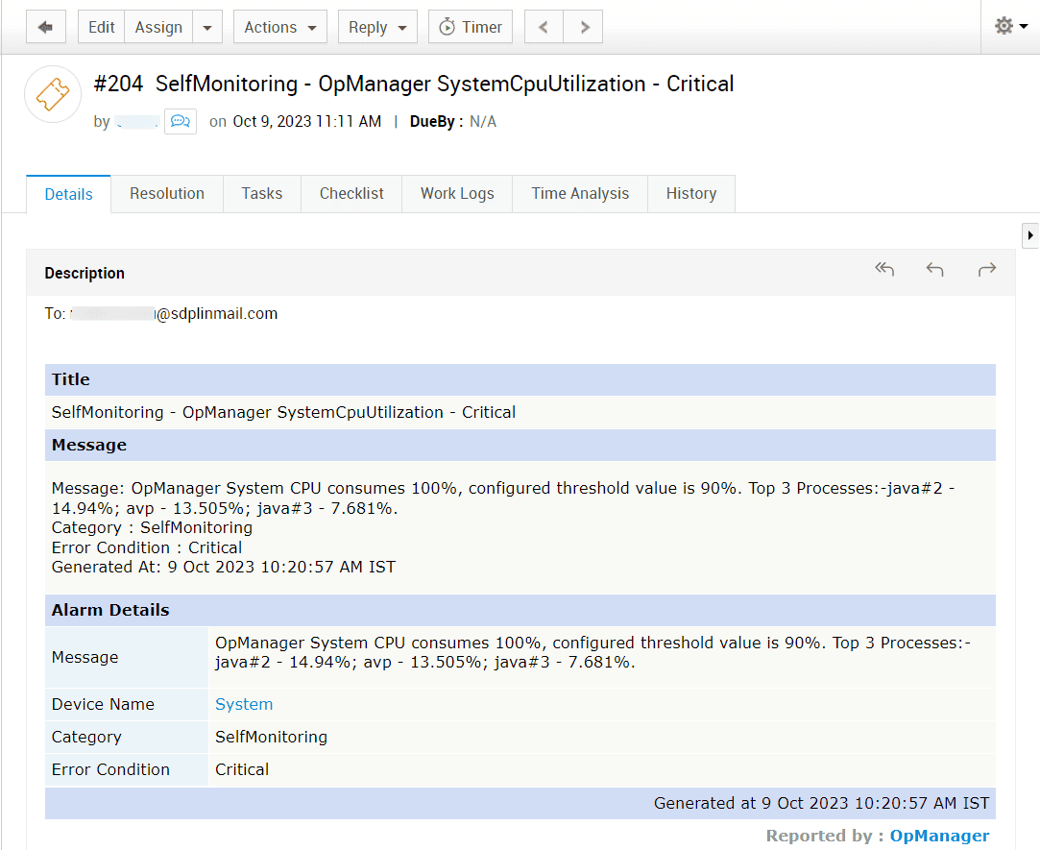The height and width of the screenshot is (850, 1040).
Task: Open the Tasks tab
Action: coord(262,194)
